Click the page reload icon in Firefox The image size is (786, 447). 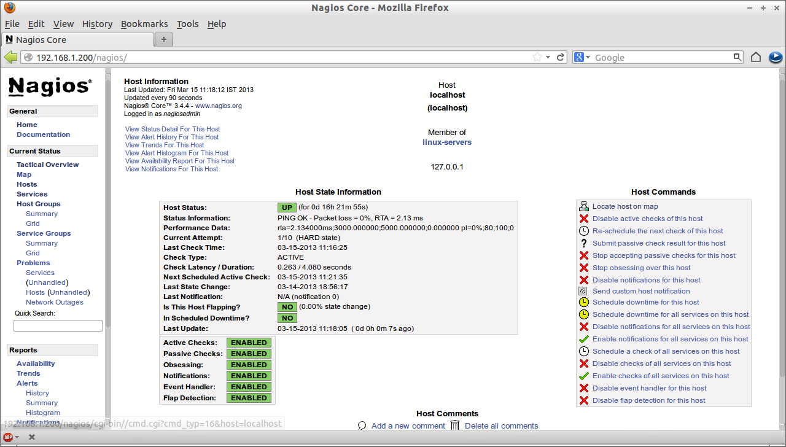[x=560, y=56]
